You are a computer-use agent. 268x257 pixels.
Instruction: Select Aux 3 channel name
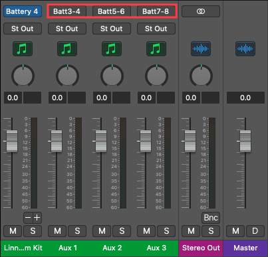[156, 248]
